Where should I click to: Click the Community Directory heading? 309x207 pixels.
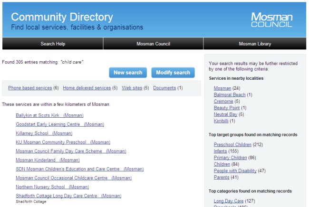coord(62,17)
